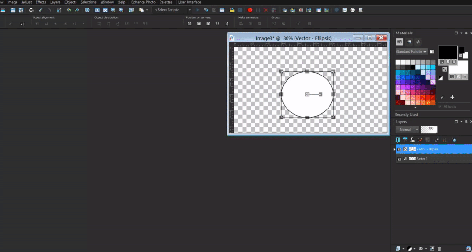
Task: Open the Normal blend mode dropdown
Action: click(x=408, y=129)
